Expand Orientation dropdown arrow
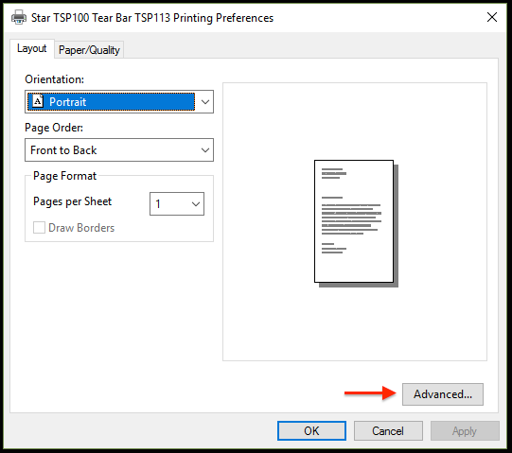Viewport: 512px width, 453px height. [x=205, y=102]
